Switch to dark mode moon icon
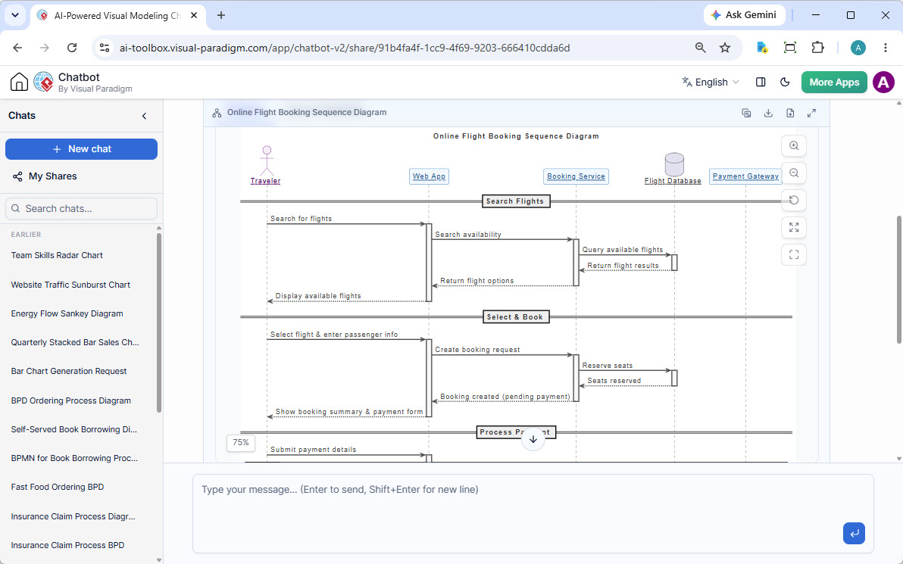The image size is (903, 564). click(x=784, y=83)
